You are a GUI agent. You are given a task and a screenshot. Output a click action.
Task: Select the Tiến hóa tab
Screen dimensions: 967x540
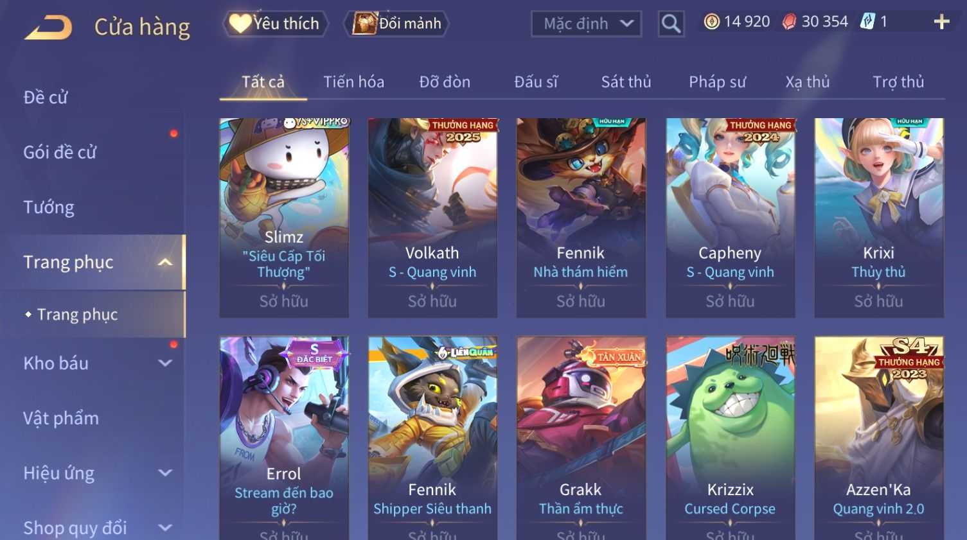click(x=353, y=82)
